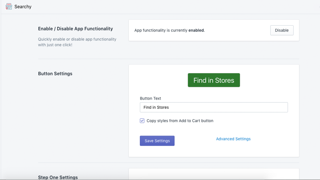Click the Button Text field label
This screenshot has height=180, width=320.
pos(150,98)
